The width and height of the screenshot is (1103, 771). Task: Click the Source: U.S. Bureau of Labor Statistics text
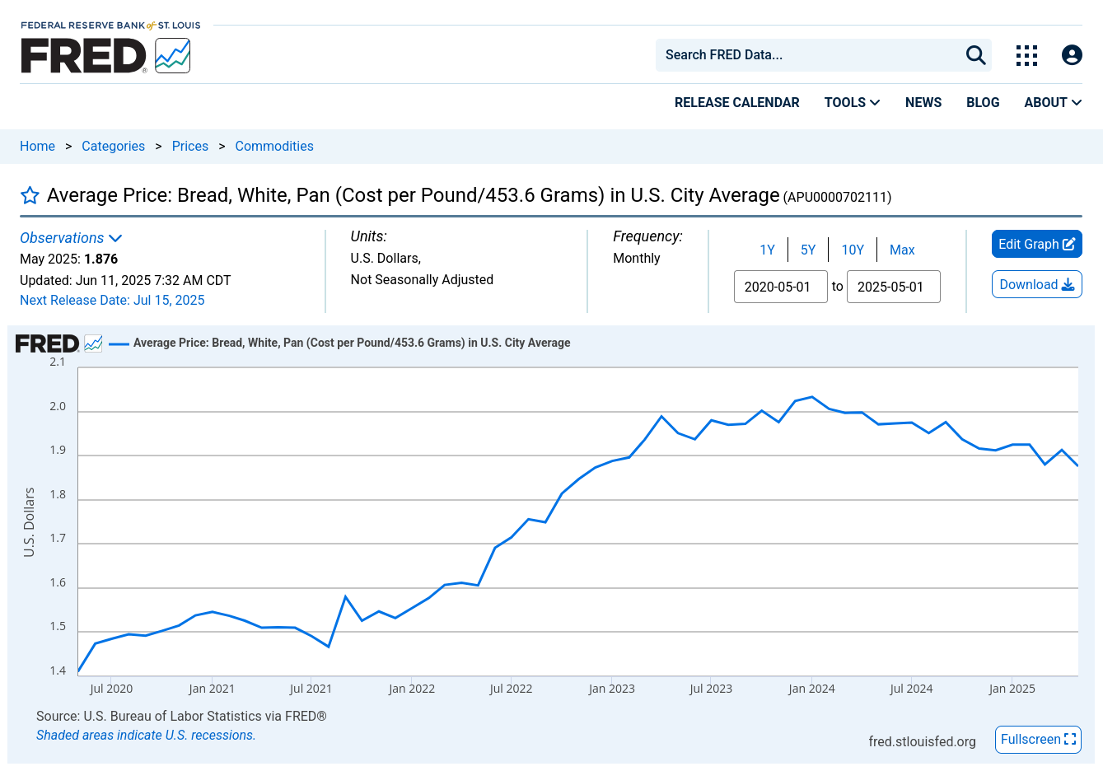181,717
